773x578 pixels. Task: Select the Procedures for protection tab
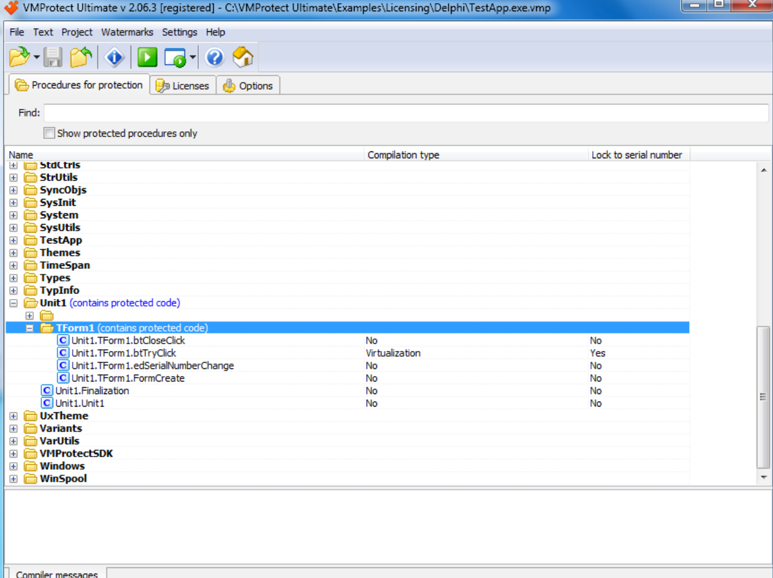click(x=79, y=85)
